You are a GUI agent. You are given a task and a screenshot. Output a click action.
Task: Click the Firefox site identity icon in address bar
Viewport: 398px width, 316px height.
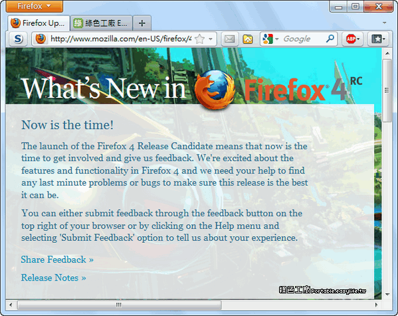(41, 39)
